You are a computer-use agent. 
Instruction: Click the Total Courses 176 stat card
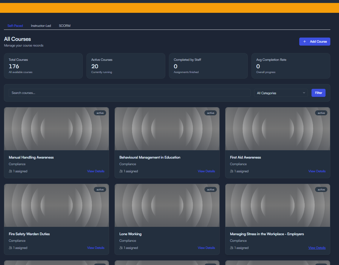pyautogui.click(x=43, y=66)
